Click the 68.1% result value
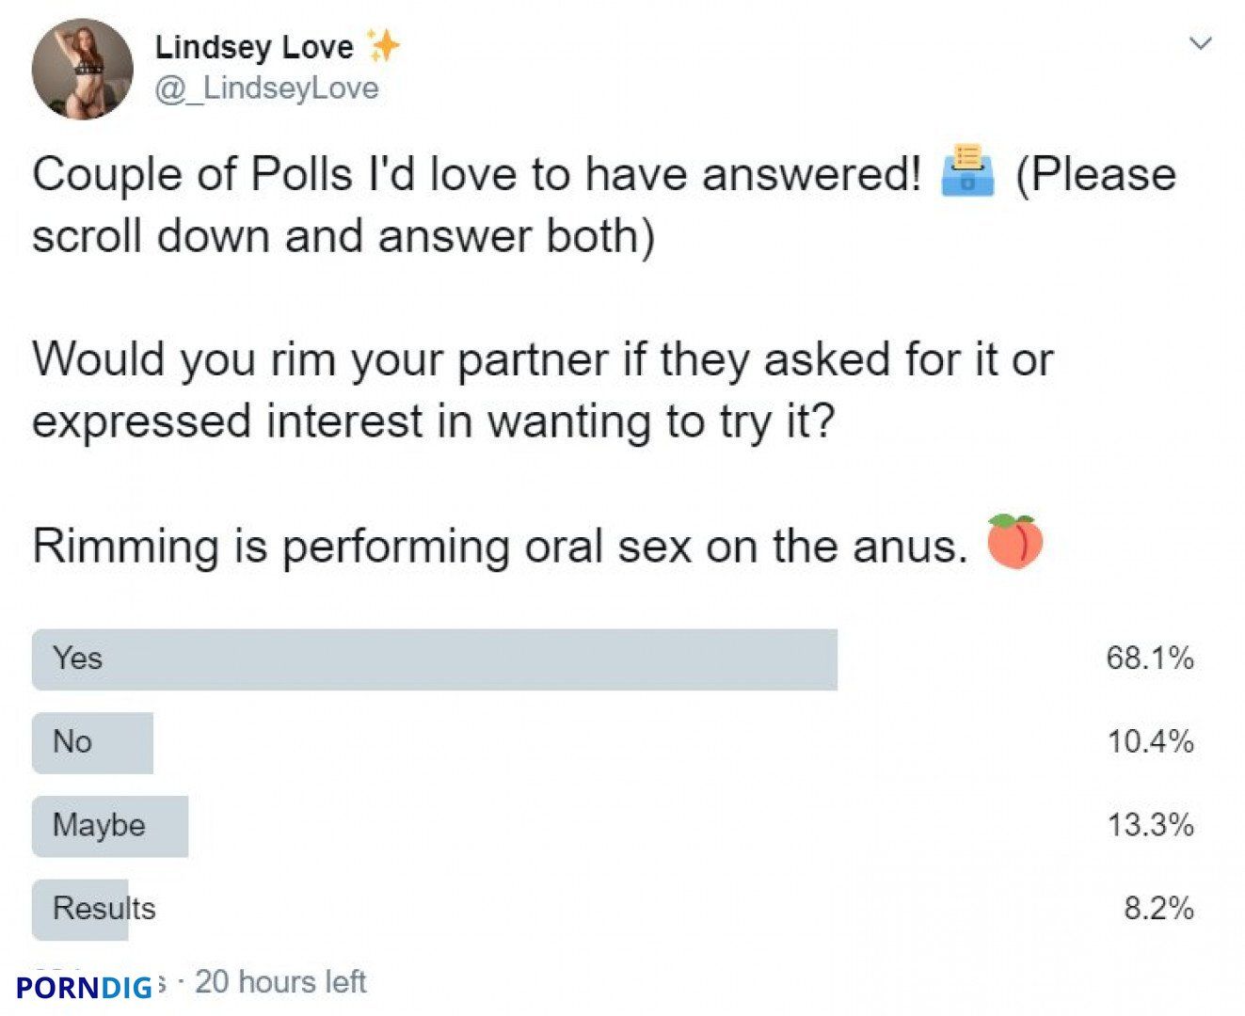 coord(1150,658)
